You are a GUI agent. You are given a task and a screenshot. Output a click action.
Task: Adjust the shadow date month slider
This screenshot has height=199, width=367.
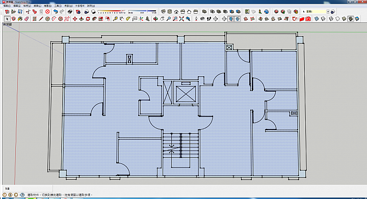click(112, 11)
